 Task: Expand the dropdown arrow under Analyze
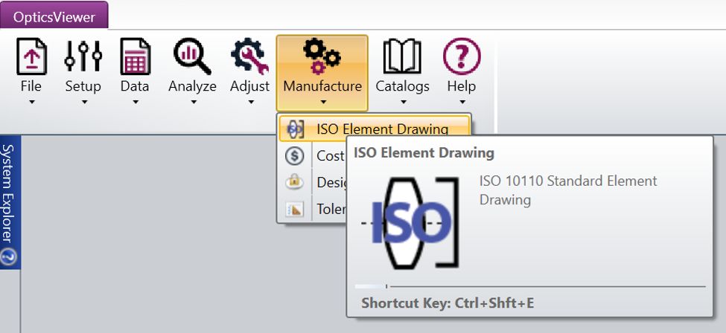tap(192, 103)
